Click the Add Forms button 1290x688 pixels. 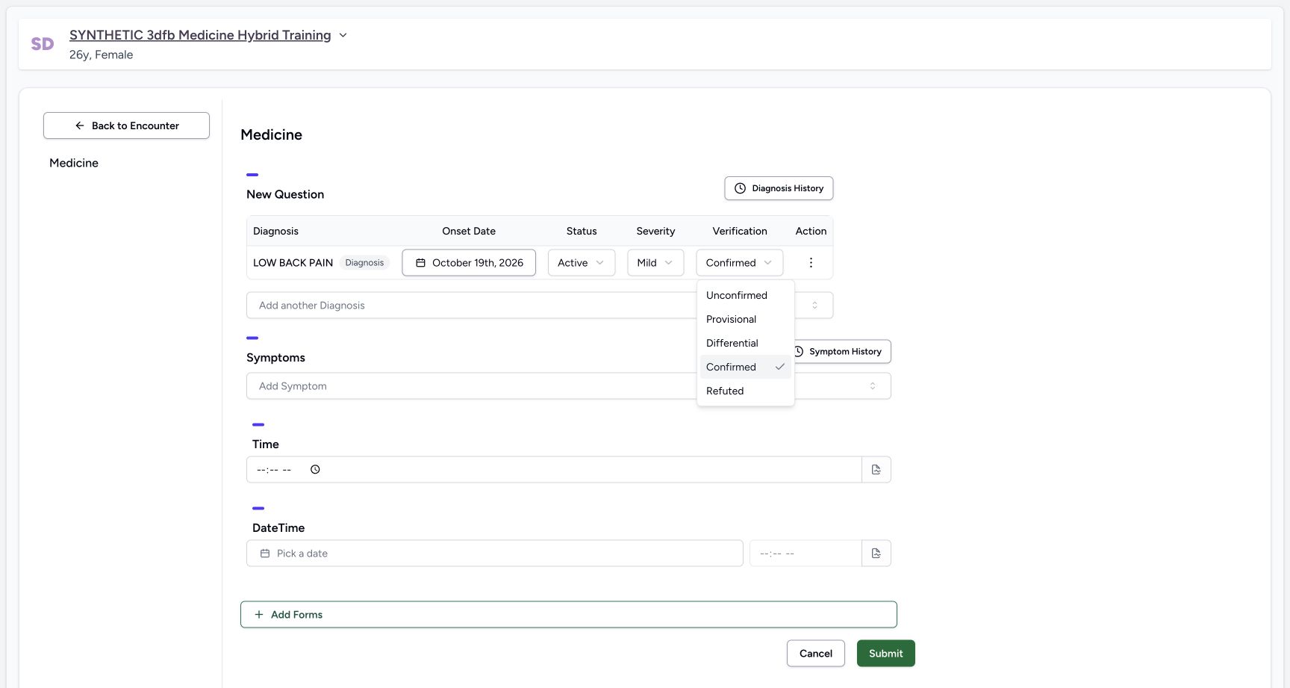[x=569, y=615]
